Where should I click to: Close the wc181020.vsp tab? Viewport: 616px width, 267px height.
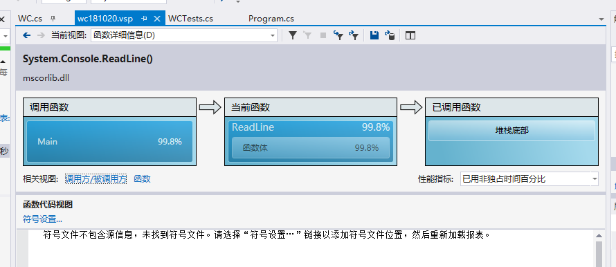(156, 19)
